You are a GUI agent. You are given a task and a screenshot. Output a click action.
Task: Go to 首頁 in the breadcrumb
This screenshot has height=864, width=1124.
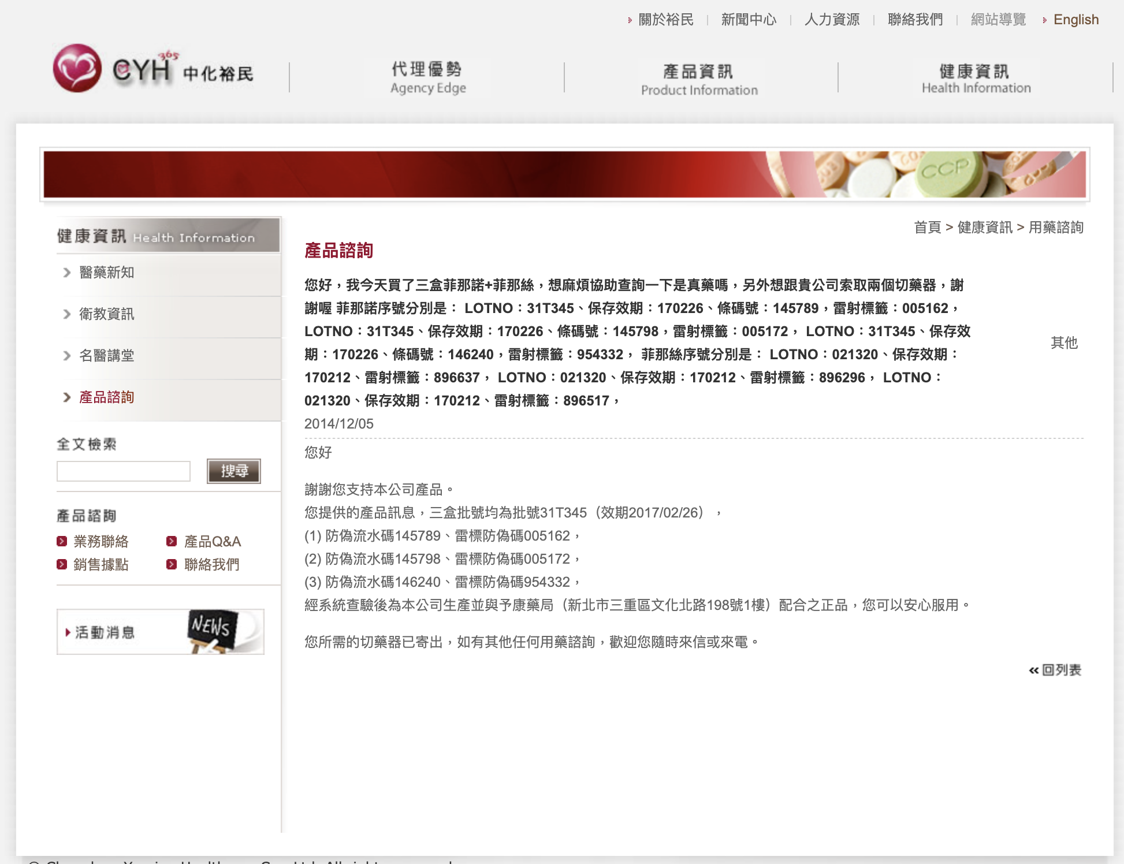(x=928, y=228)
